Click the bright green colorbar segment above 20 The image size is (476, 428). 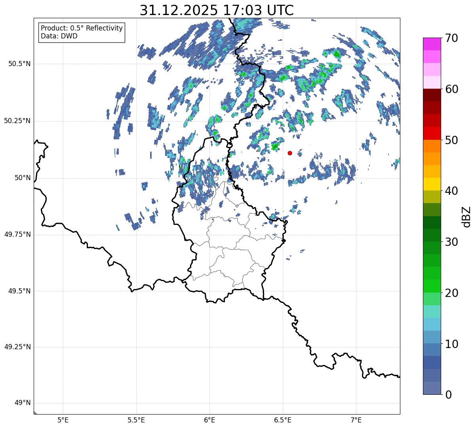(432, 286)
